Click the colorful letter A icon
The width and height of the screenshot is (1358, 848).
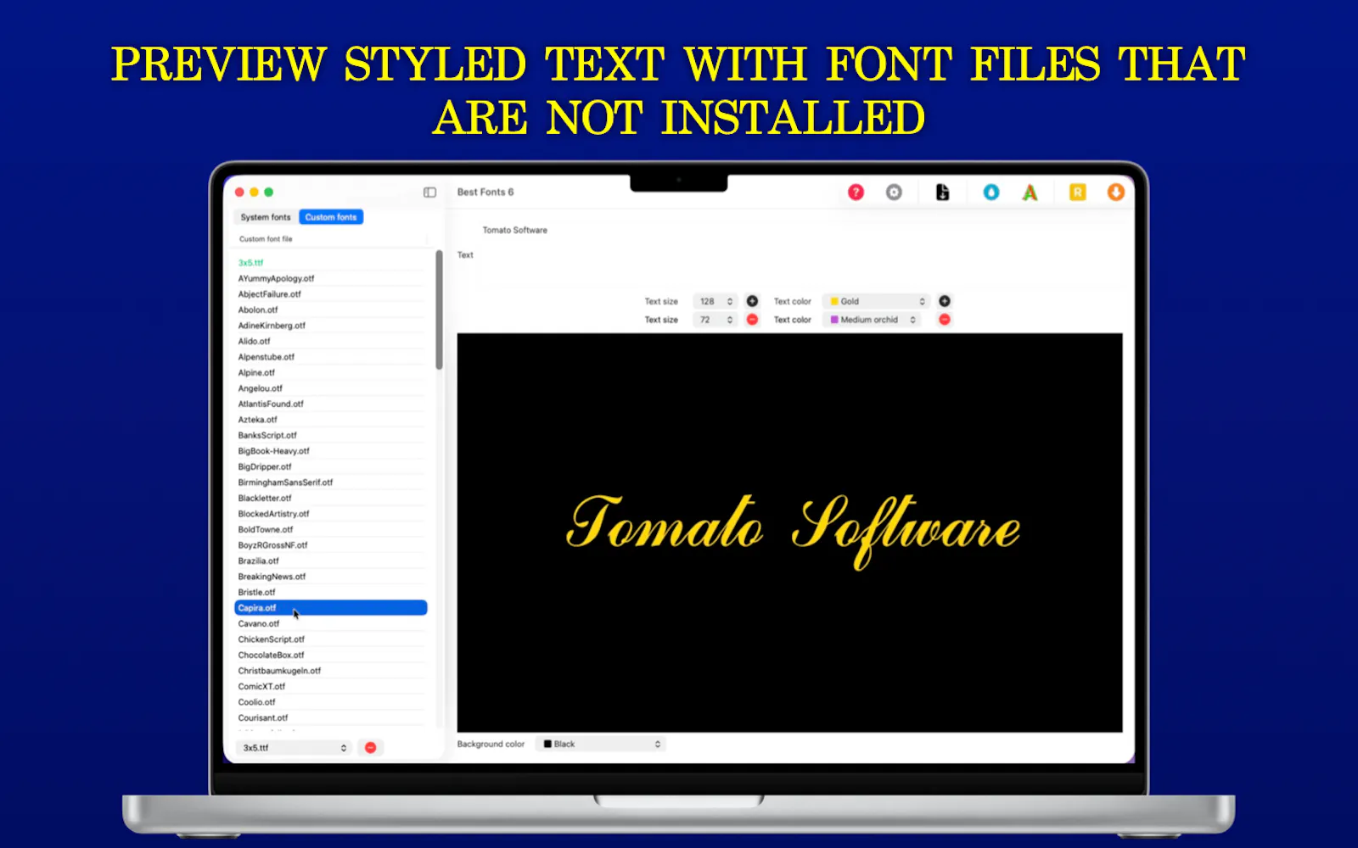point(1030,192)
